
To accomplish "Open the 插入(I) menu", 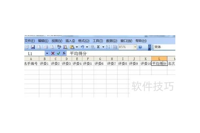I will coord(70,41).
